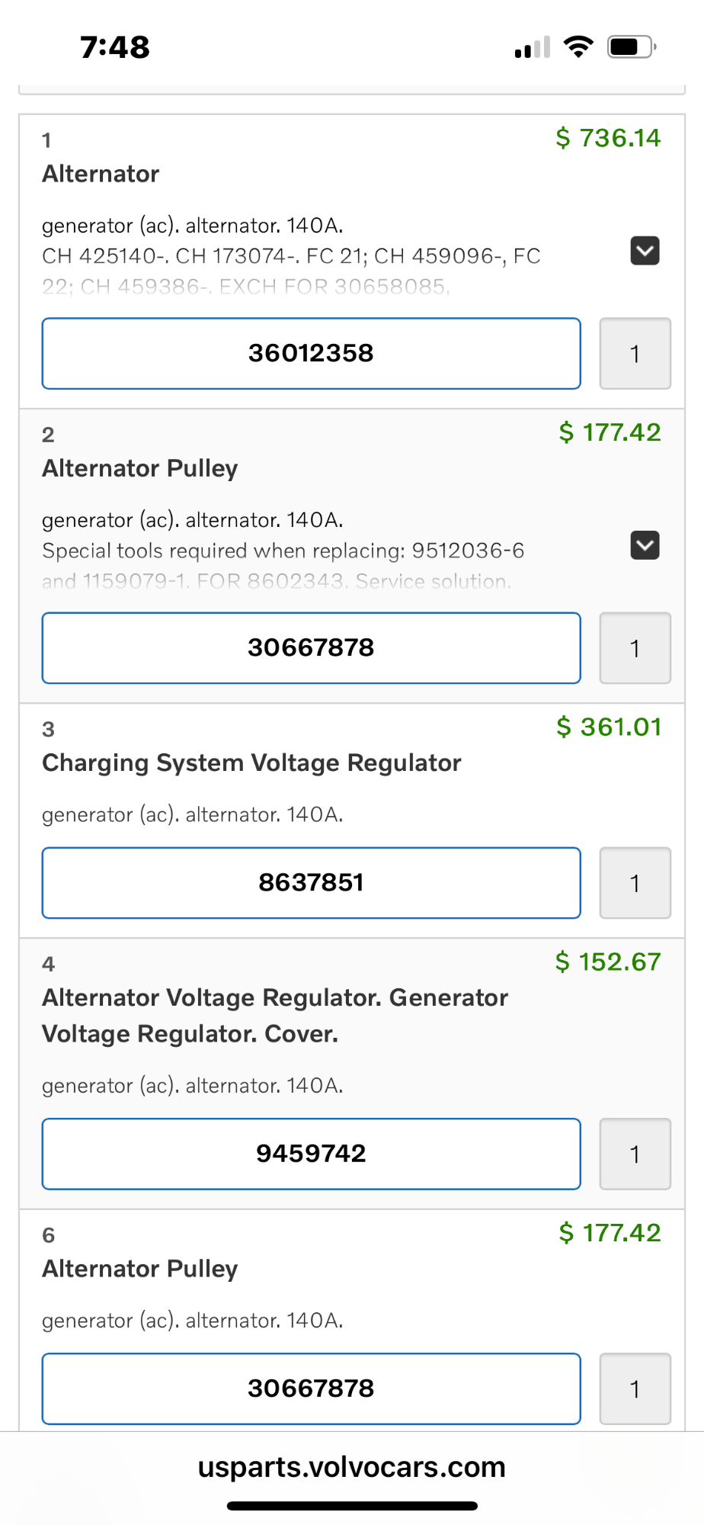This screenshot has width=704, height=1525.
Task: Open Charging System Voltage Regulator title
Action: 251,762
